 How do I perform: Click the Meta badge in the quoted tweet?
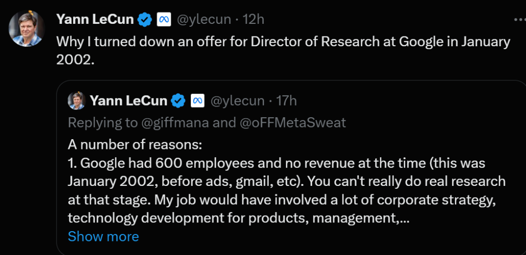(197, 101)
